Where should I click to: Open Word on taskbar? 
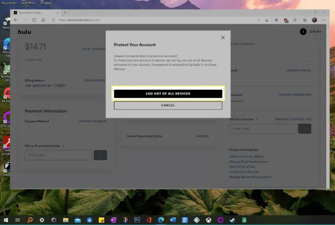[173, 220]
